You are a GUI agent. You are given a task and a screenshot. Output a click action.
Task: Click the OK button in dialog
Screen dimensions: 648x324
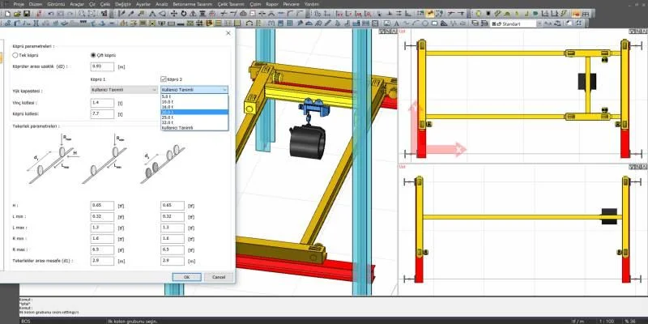tap(187, 277)
